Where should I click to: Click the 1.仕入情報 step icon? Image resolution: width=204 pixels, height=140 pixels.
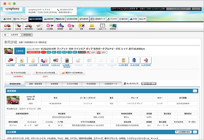click(10, 60)
